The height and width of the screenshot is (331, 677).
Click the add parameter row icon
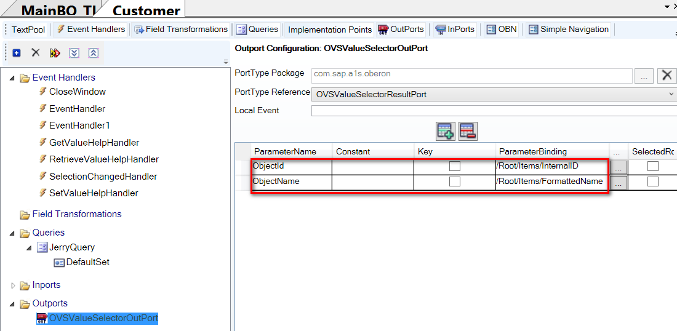pos(446,131)
